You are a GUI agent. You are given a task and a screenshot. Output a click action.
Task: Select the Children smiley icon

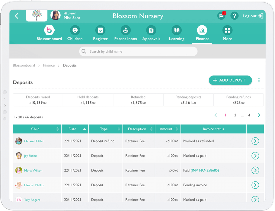point(75,30)
